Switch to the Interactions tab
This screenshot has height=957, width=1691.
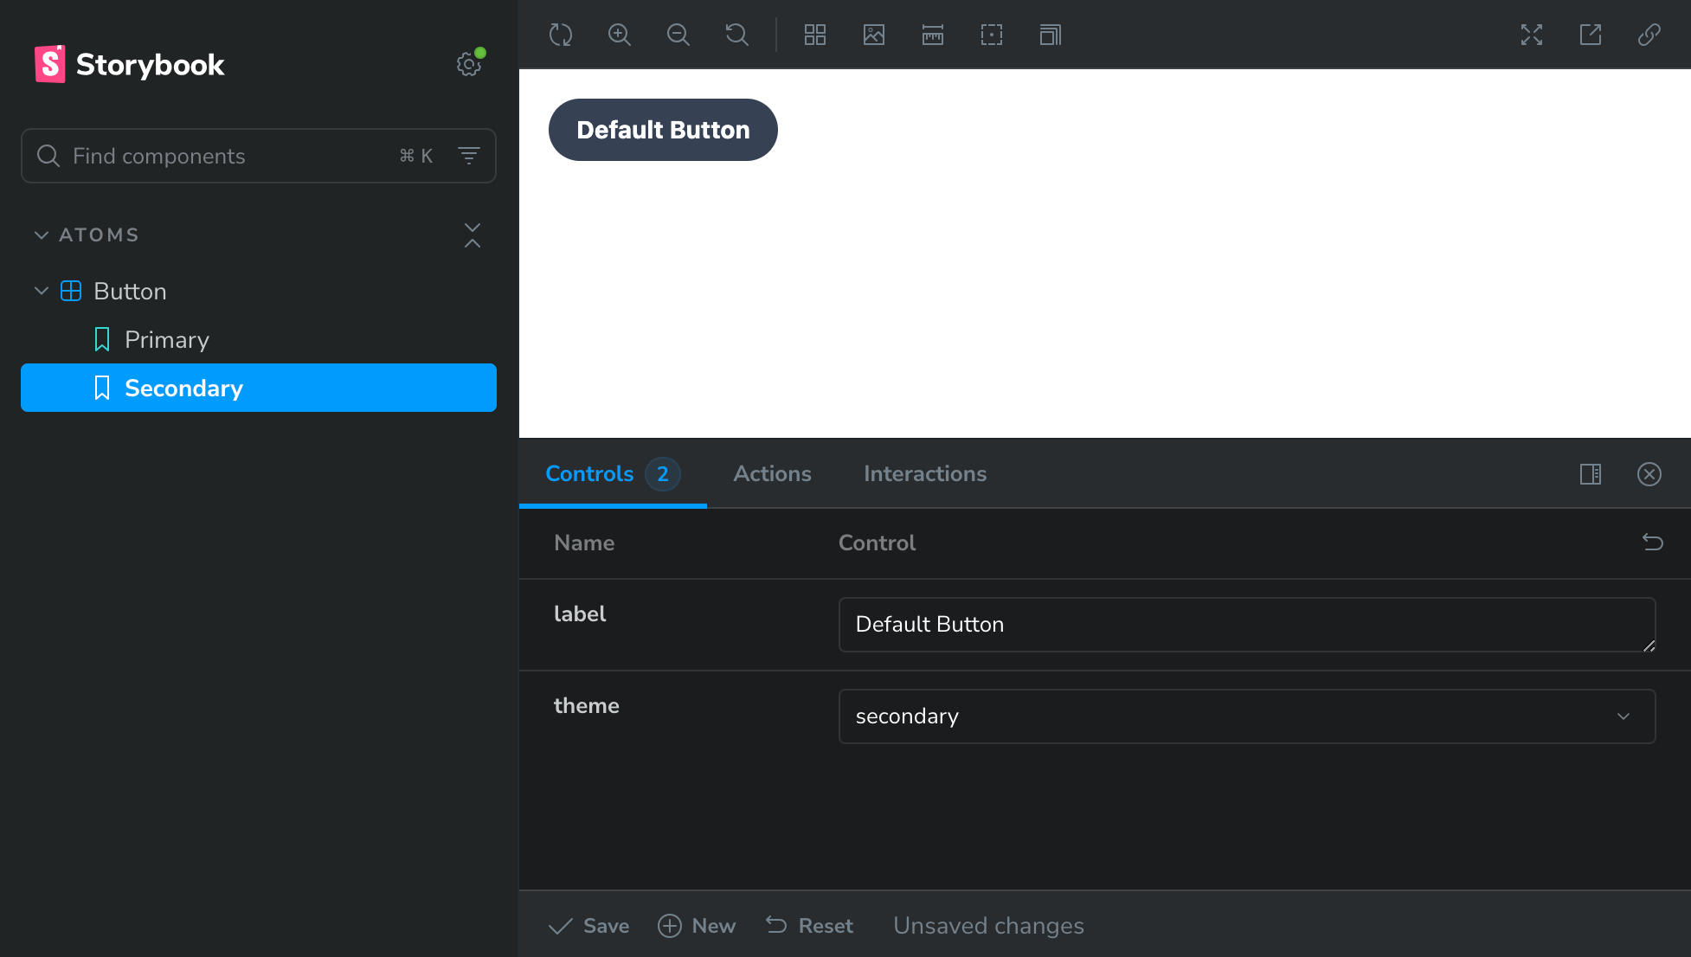click(x=924, y=474)
